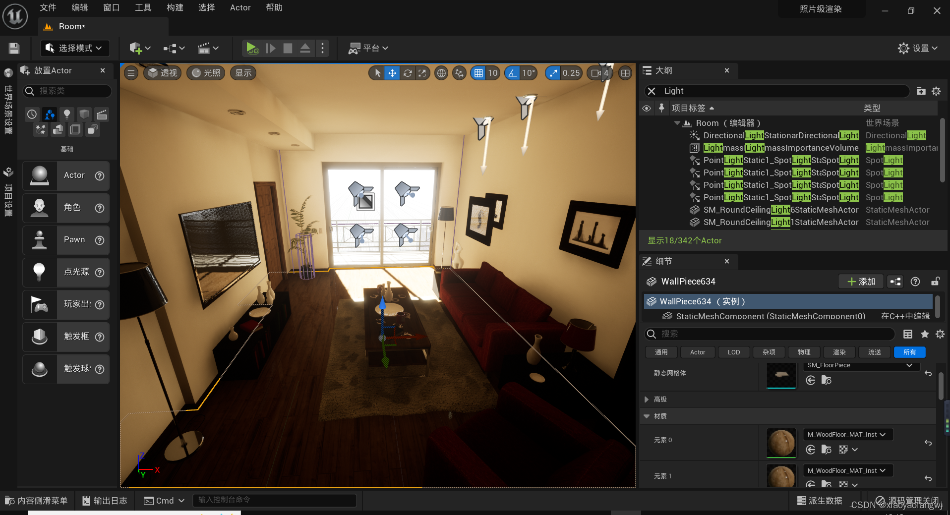
Task: Open the Lit 光照 view mode menu
Action: tap(206, 73)
